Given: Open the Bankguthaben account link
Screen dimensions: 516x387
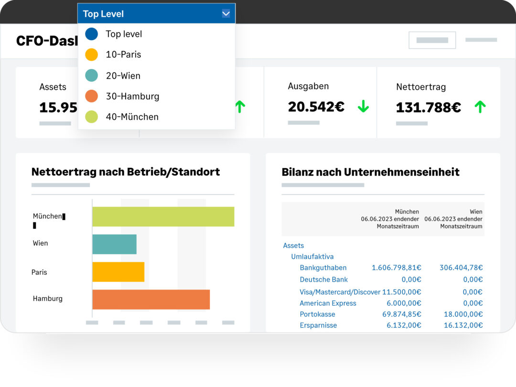Looking at the screenshot, I should click(323, 268).
